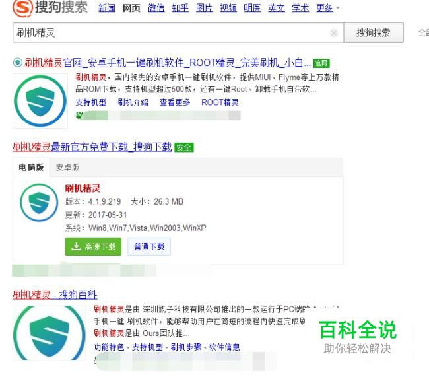Open the 图片 search category
The height and width of the screenshot is (377, 429).
coord(205,8)
